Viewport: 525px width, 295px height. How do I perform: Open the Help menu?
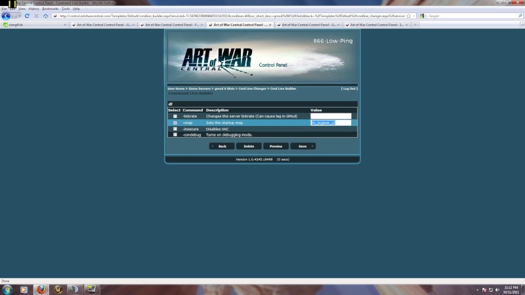(x=76, y=9)
